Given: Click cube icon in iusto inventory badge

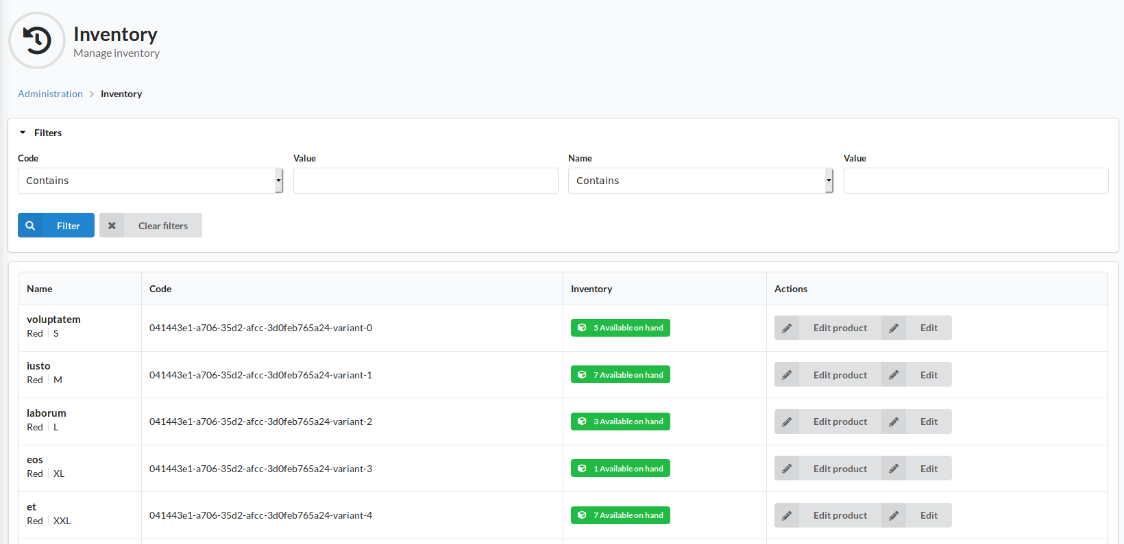Looking at the screenshot, I should [x=582, y=375].
